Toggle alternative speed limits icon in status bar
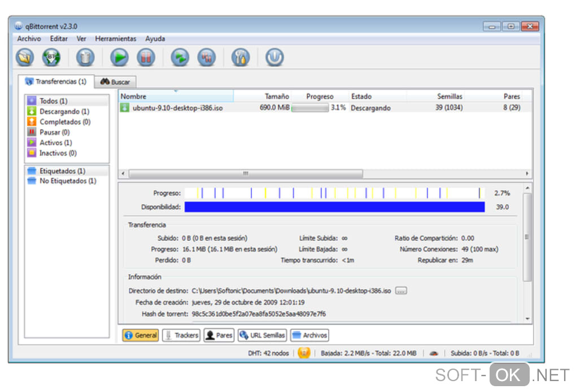Screen dimensions: 576x389 (x=434, y=353)
